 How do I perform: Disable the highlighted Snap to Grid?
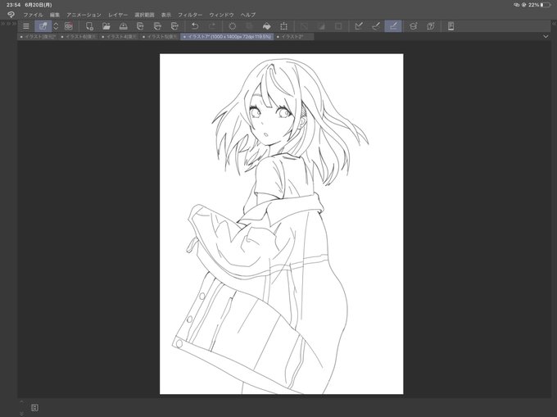(393, 26)
